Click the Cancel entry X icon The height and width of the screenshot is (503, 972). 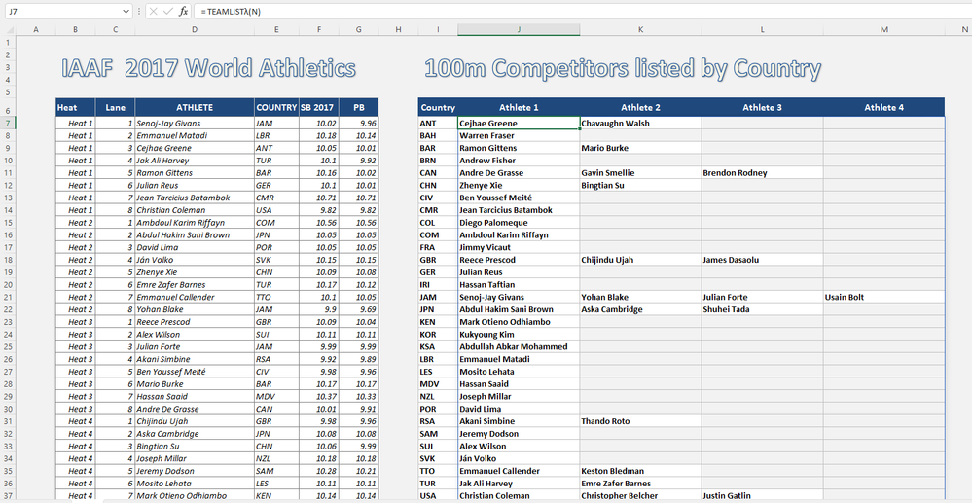[155, 11]
